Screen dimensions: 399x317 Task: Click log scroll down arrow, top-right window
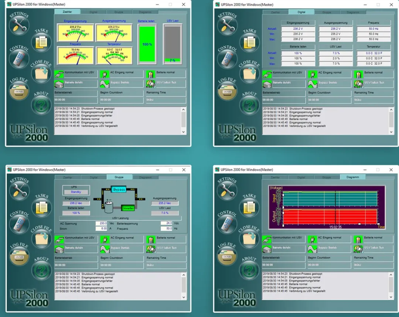tap(391, 132)
